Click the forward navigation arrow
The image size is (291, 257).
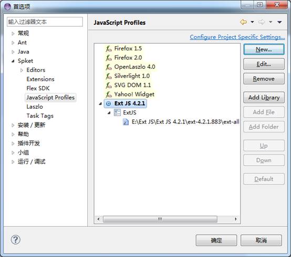click(262, 22)
